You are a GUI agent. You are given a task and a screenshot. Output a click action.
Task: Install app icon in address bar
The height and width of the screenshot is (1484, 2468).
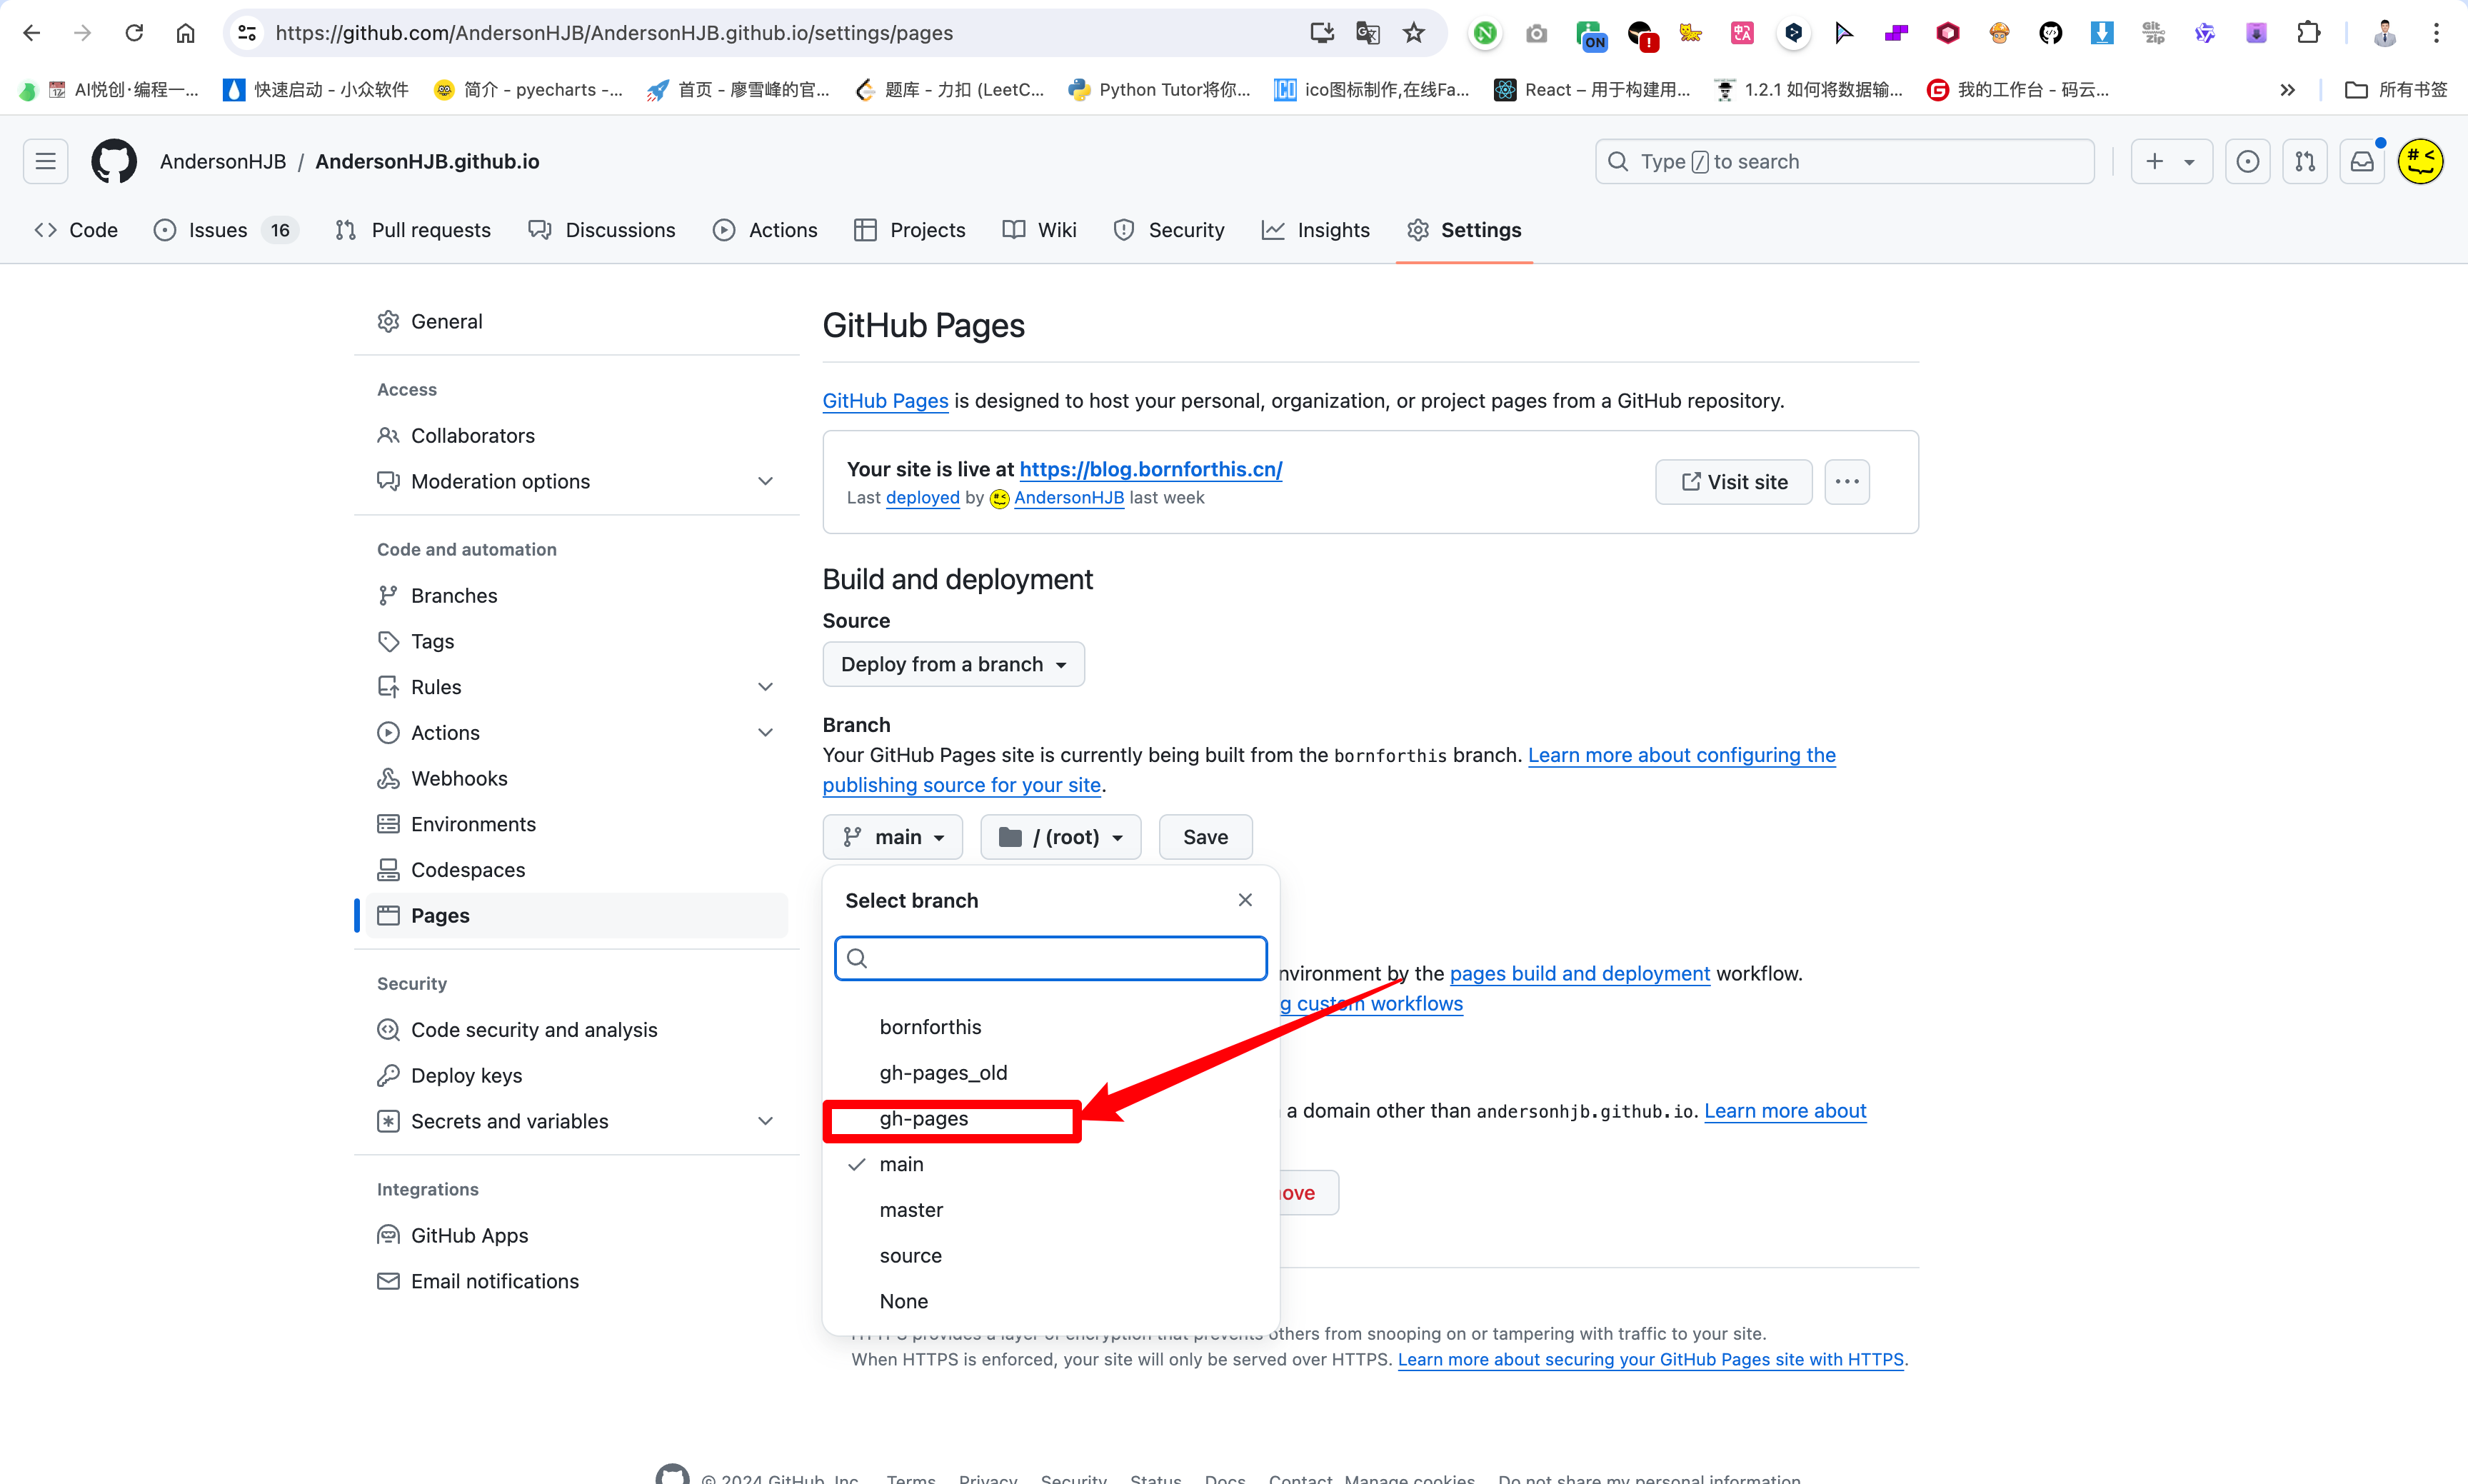coord(1322,33)
